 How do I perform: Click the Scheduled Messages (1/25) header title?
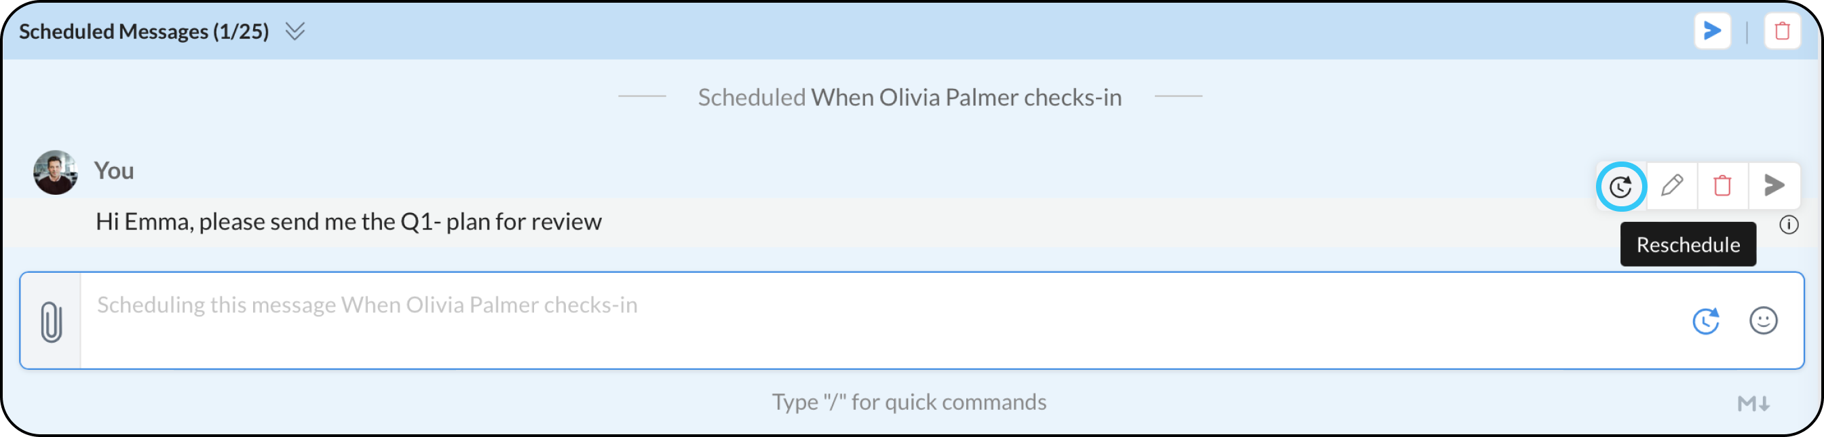[x=144, y=31]
